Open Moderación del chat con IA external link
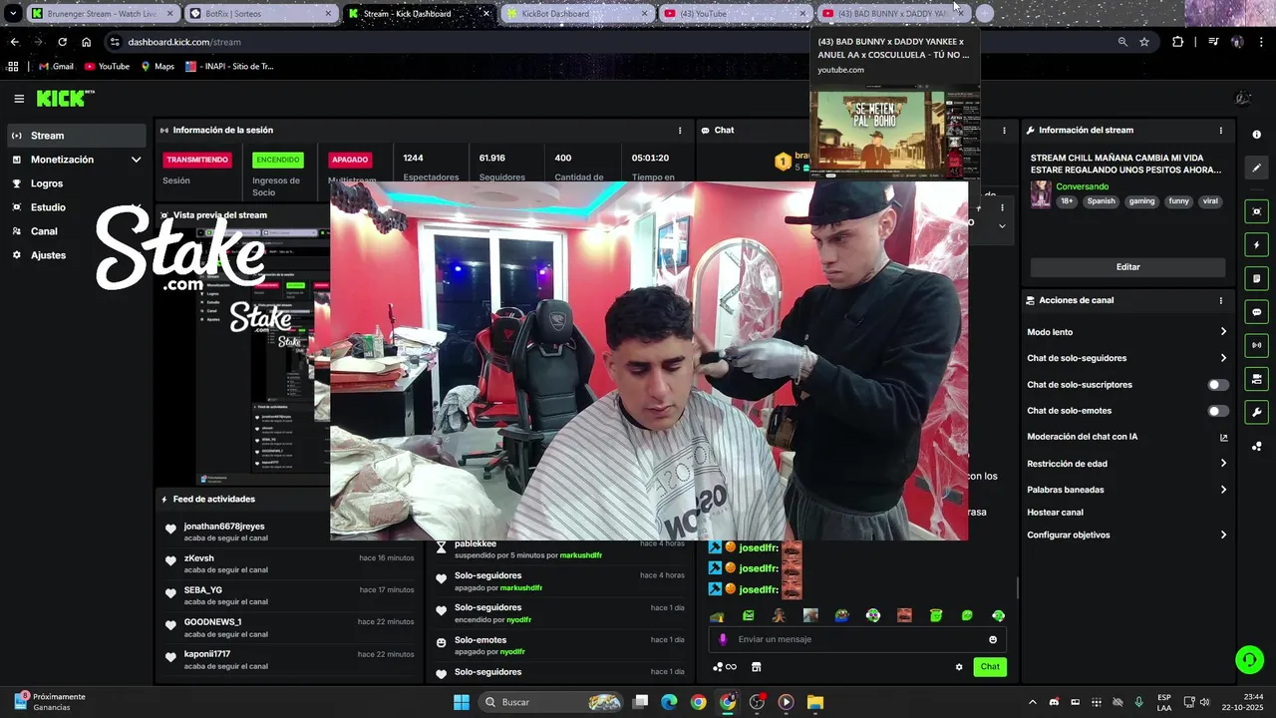The height and width of the screenshot is (718, 1276). point(1224,437)
